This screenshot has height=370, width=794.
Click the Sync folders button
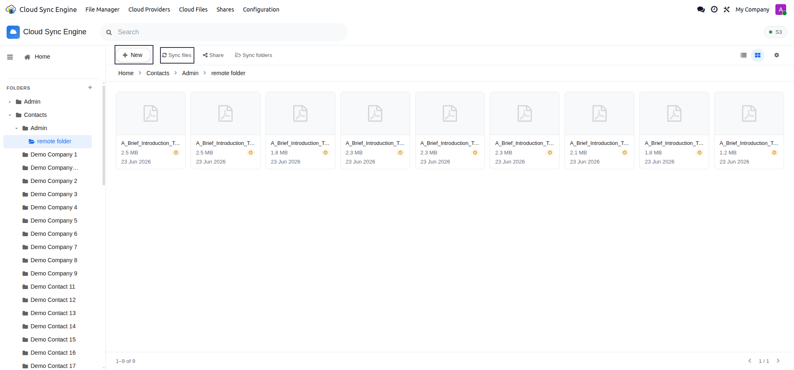[254, 55]
